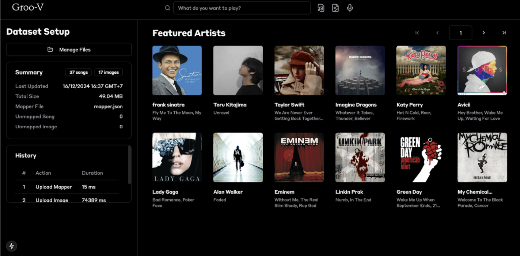This screenshot has height=256, width=520.
Task: Open the Eminem album cover
Action: click(x=299, y=158)
